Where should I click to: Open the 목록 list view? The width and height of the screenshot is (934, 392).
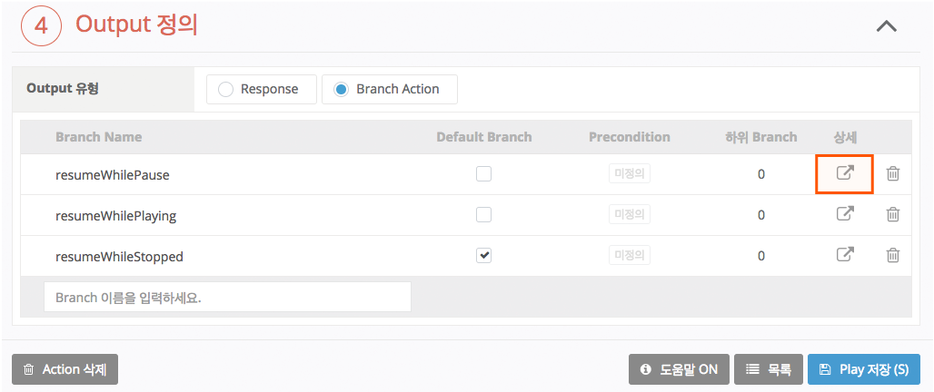coord(769,369)
